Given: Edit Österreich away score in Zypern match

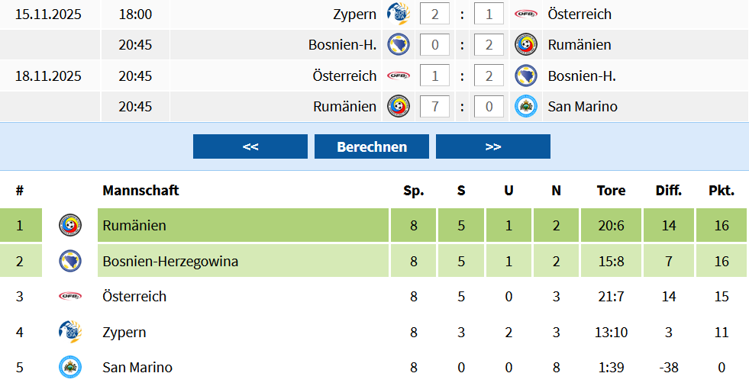Looking at the screenshot, I should coord(489,14).
